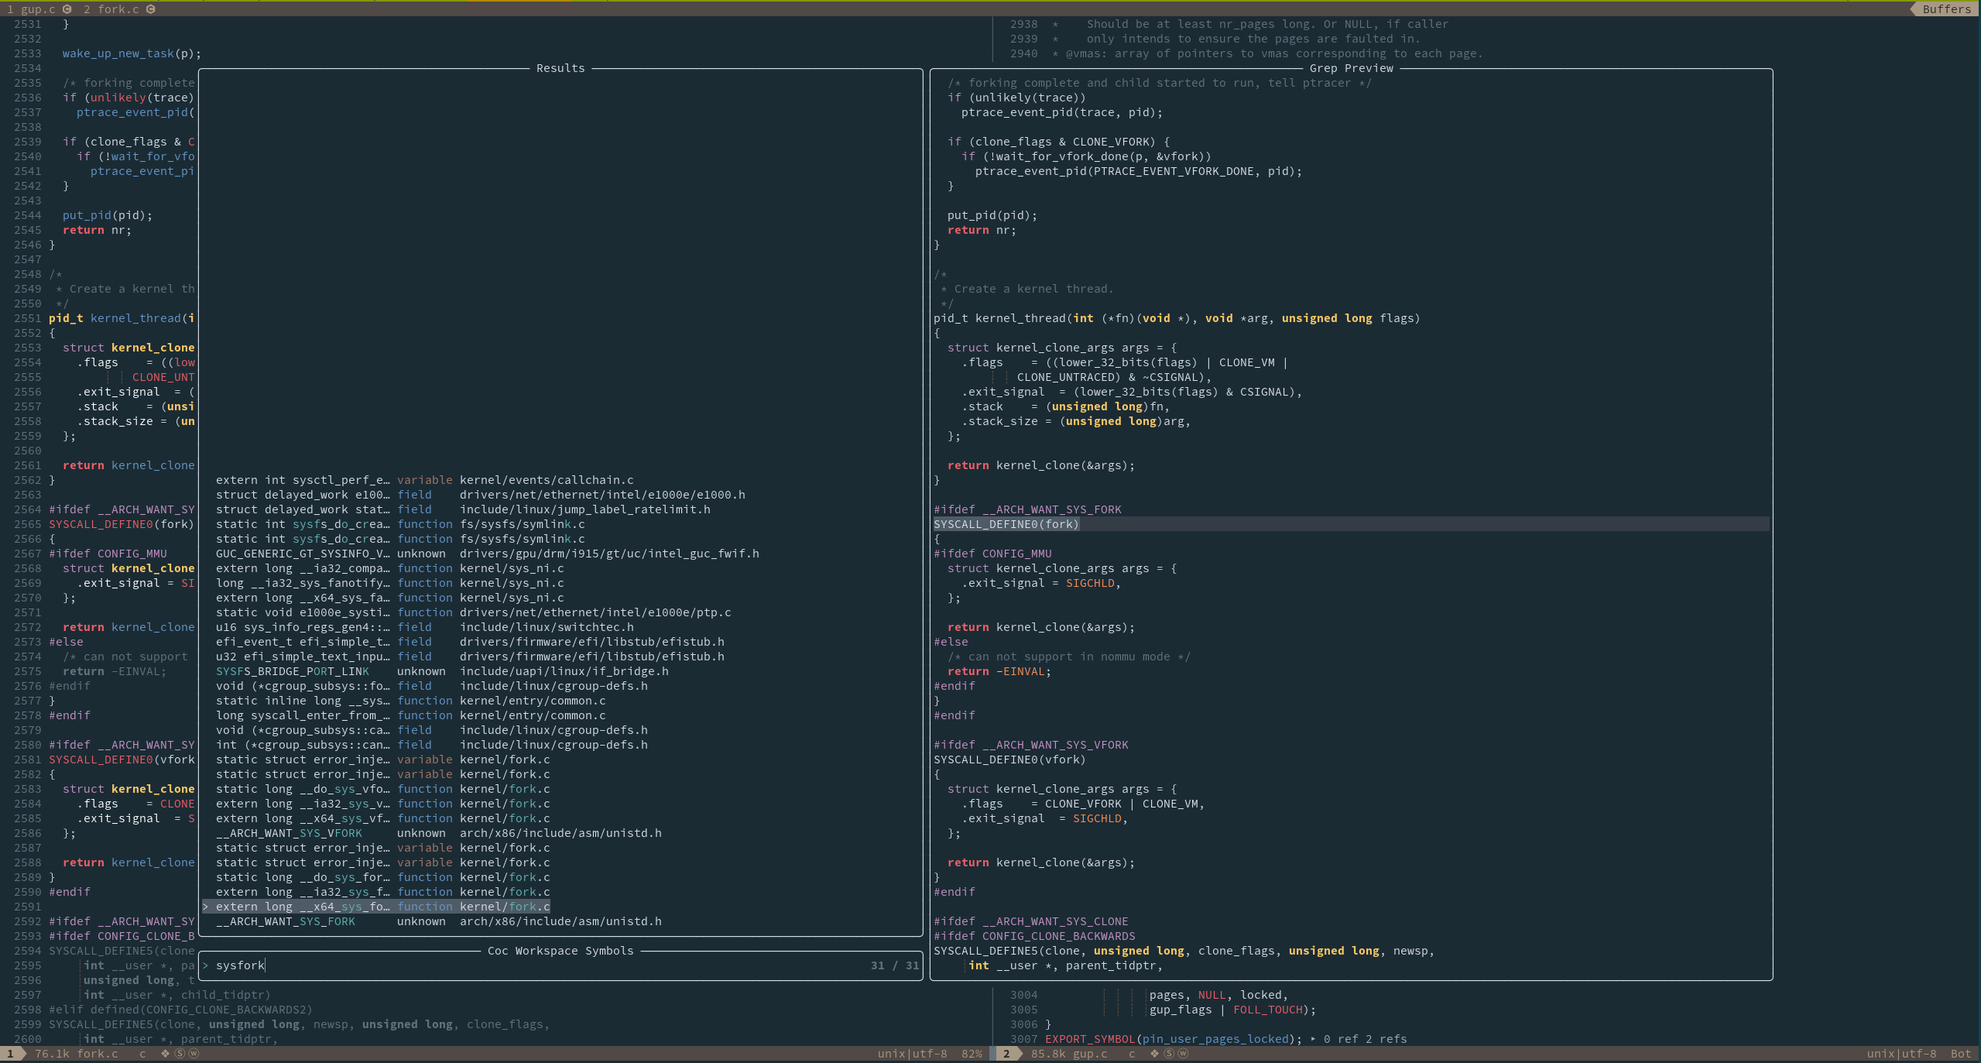Click the Results panel title
The width and height of the screenshot is (1981, 1063).
[560, 68]
